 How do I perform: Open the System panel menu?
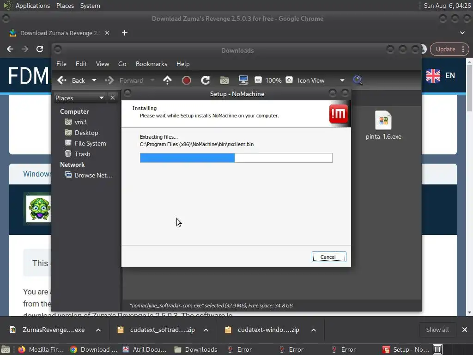coord(90,6)
